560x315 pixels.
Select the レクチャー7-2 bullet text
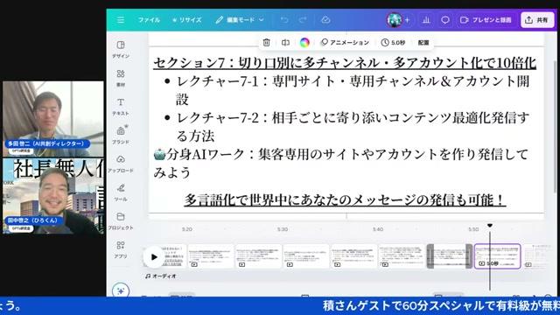click(353, 127)
